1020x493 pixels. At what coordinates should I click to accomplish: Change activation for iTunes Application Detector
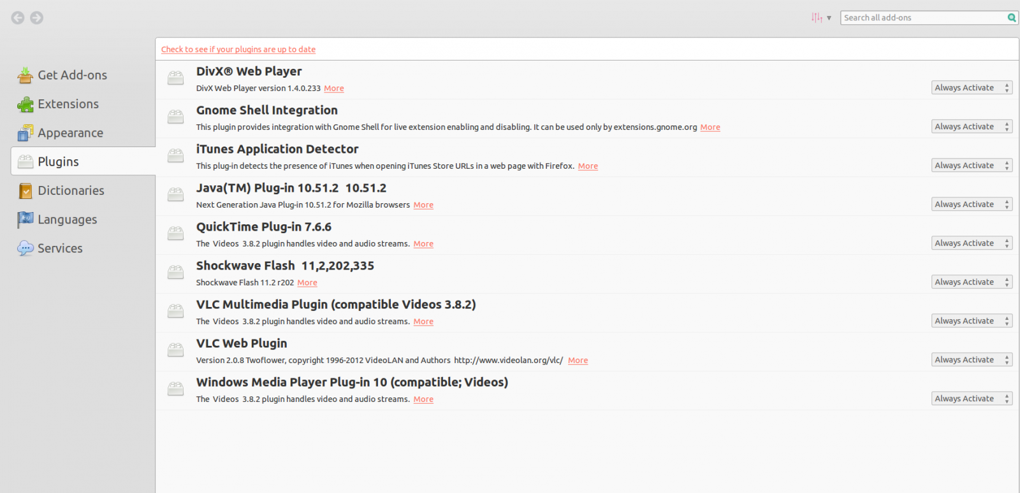pos(972,166)
